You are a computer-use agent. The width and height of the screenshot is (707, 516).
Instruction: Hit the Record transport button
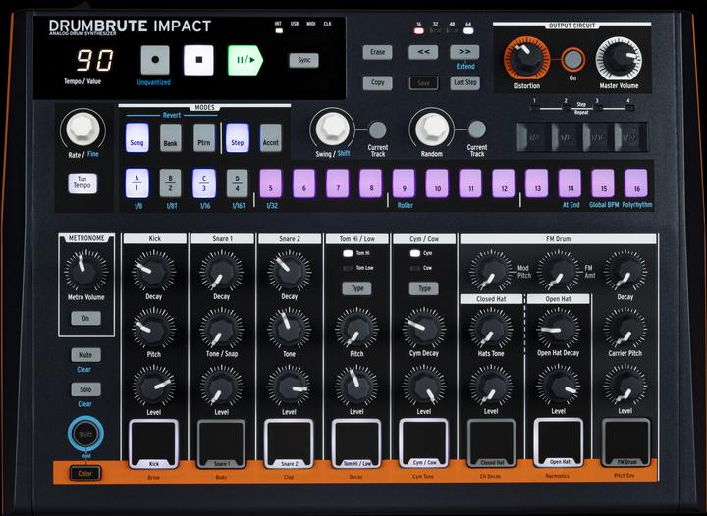coord(155,60)
